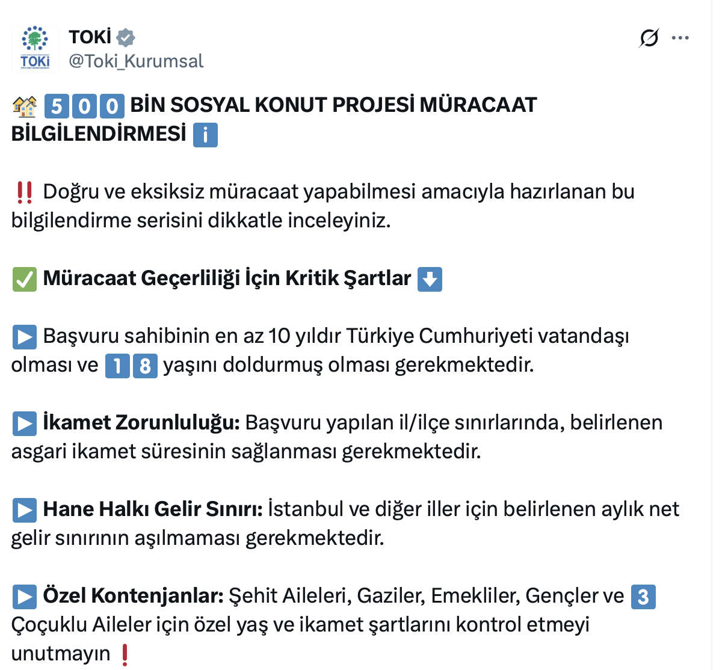Screen dimensions: 722x670
Task: Click the TOKİ display name
Action: click(90, 37)
